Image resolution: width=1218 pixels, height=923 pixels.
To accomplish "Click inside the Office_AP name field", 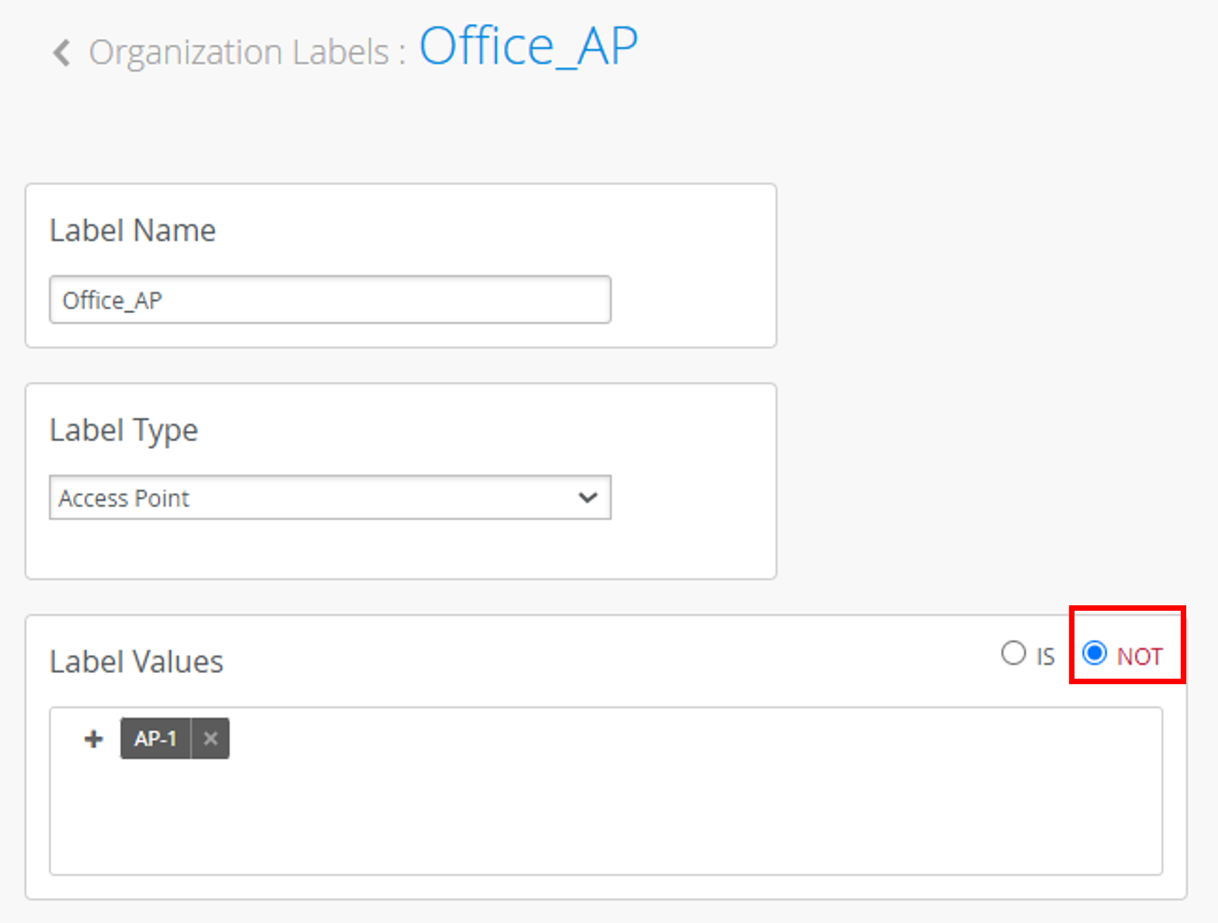I will click(329, 300).
